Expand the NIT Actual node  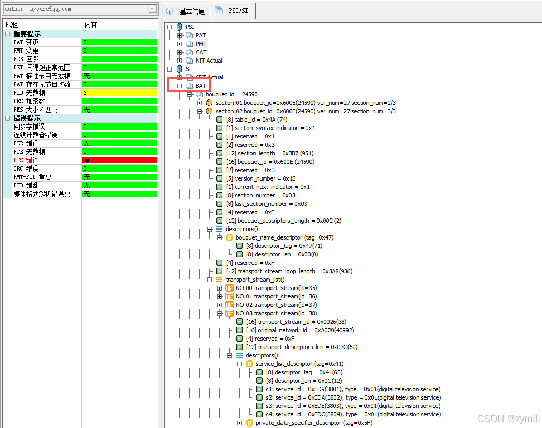coord(179,61)
